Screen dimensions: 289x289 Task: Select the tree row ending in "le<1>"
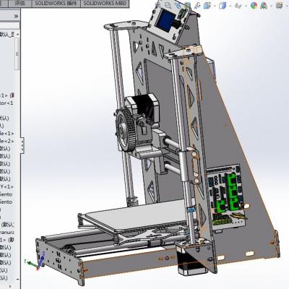[7, 133]
